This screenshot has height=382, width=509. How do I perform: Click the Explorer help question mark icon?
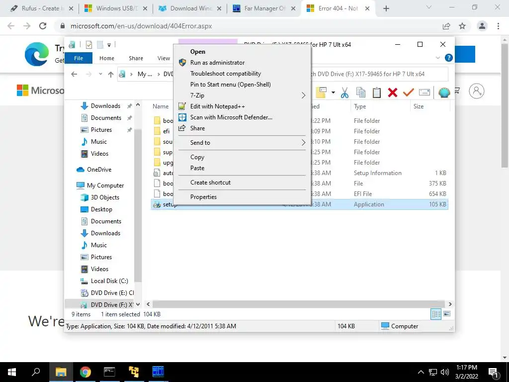[x=449, y=58]
